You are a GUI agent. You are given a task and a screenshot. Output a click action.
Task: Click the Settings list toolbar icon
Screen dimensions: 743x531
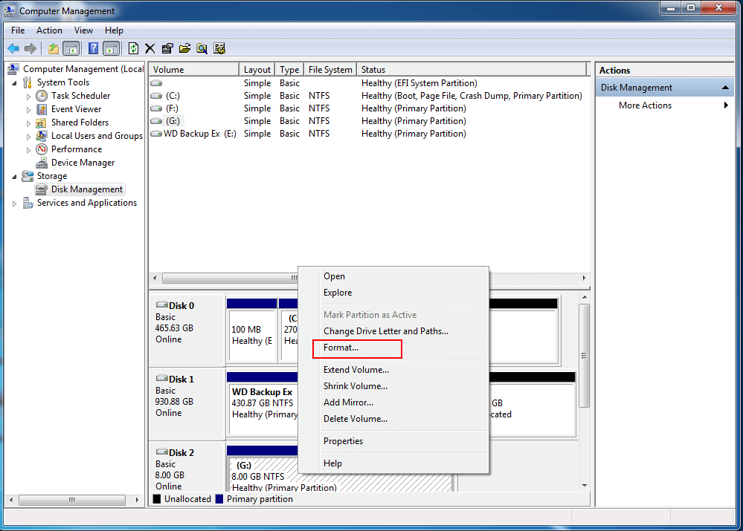point(219,48)
